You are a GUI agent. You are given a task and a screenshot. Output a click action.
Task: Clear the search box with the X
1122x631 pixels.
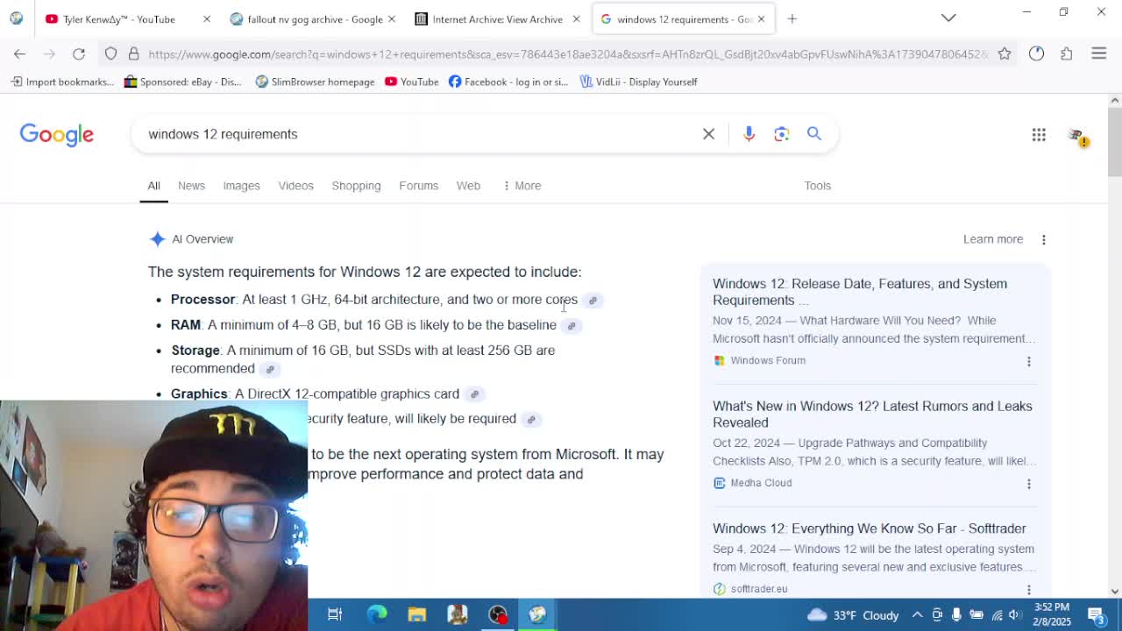tap(708, 134)
